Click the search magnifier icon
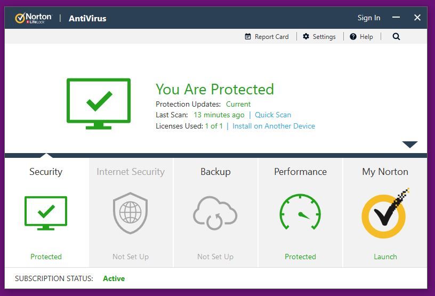This screenshot has width=435, height=296. (x=396, y=37)
